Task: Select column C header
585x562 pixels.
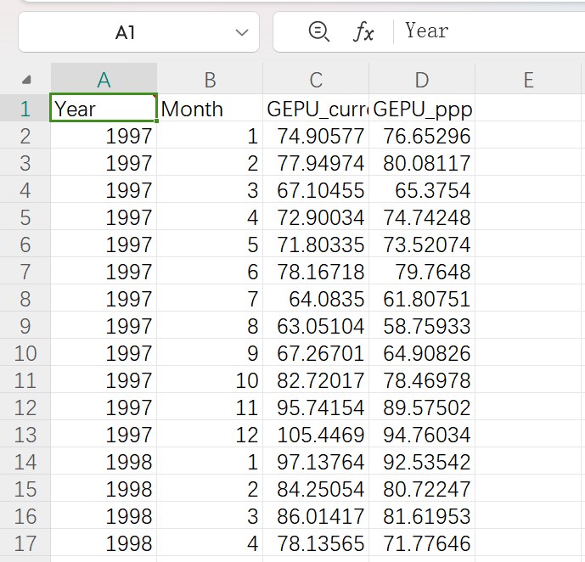Action: point(316,80)
